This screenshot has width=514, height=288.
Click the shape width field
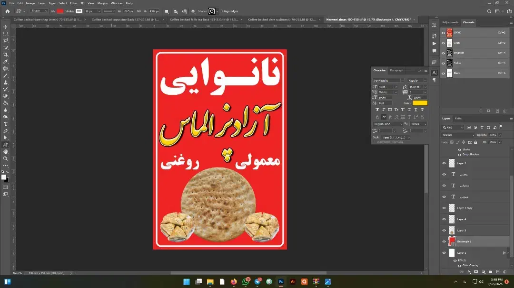(128, 11)
